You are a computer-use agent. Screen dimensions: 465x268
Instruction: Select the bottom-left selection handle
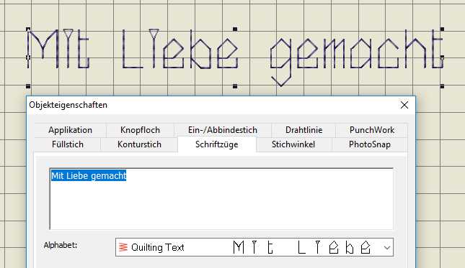click(28, 86)
